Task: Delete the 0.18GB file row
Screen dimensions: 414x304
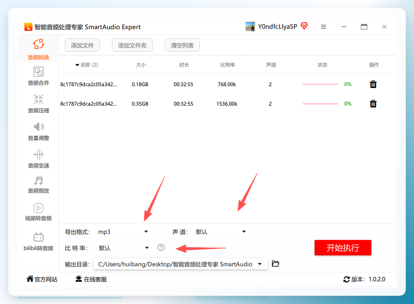Action: [x=373, y=84]
